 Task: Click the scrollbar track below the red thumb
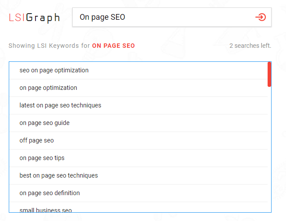click(269, 150)
